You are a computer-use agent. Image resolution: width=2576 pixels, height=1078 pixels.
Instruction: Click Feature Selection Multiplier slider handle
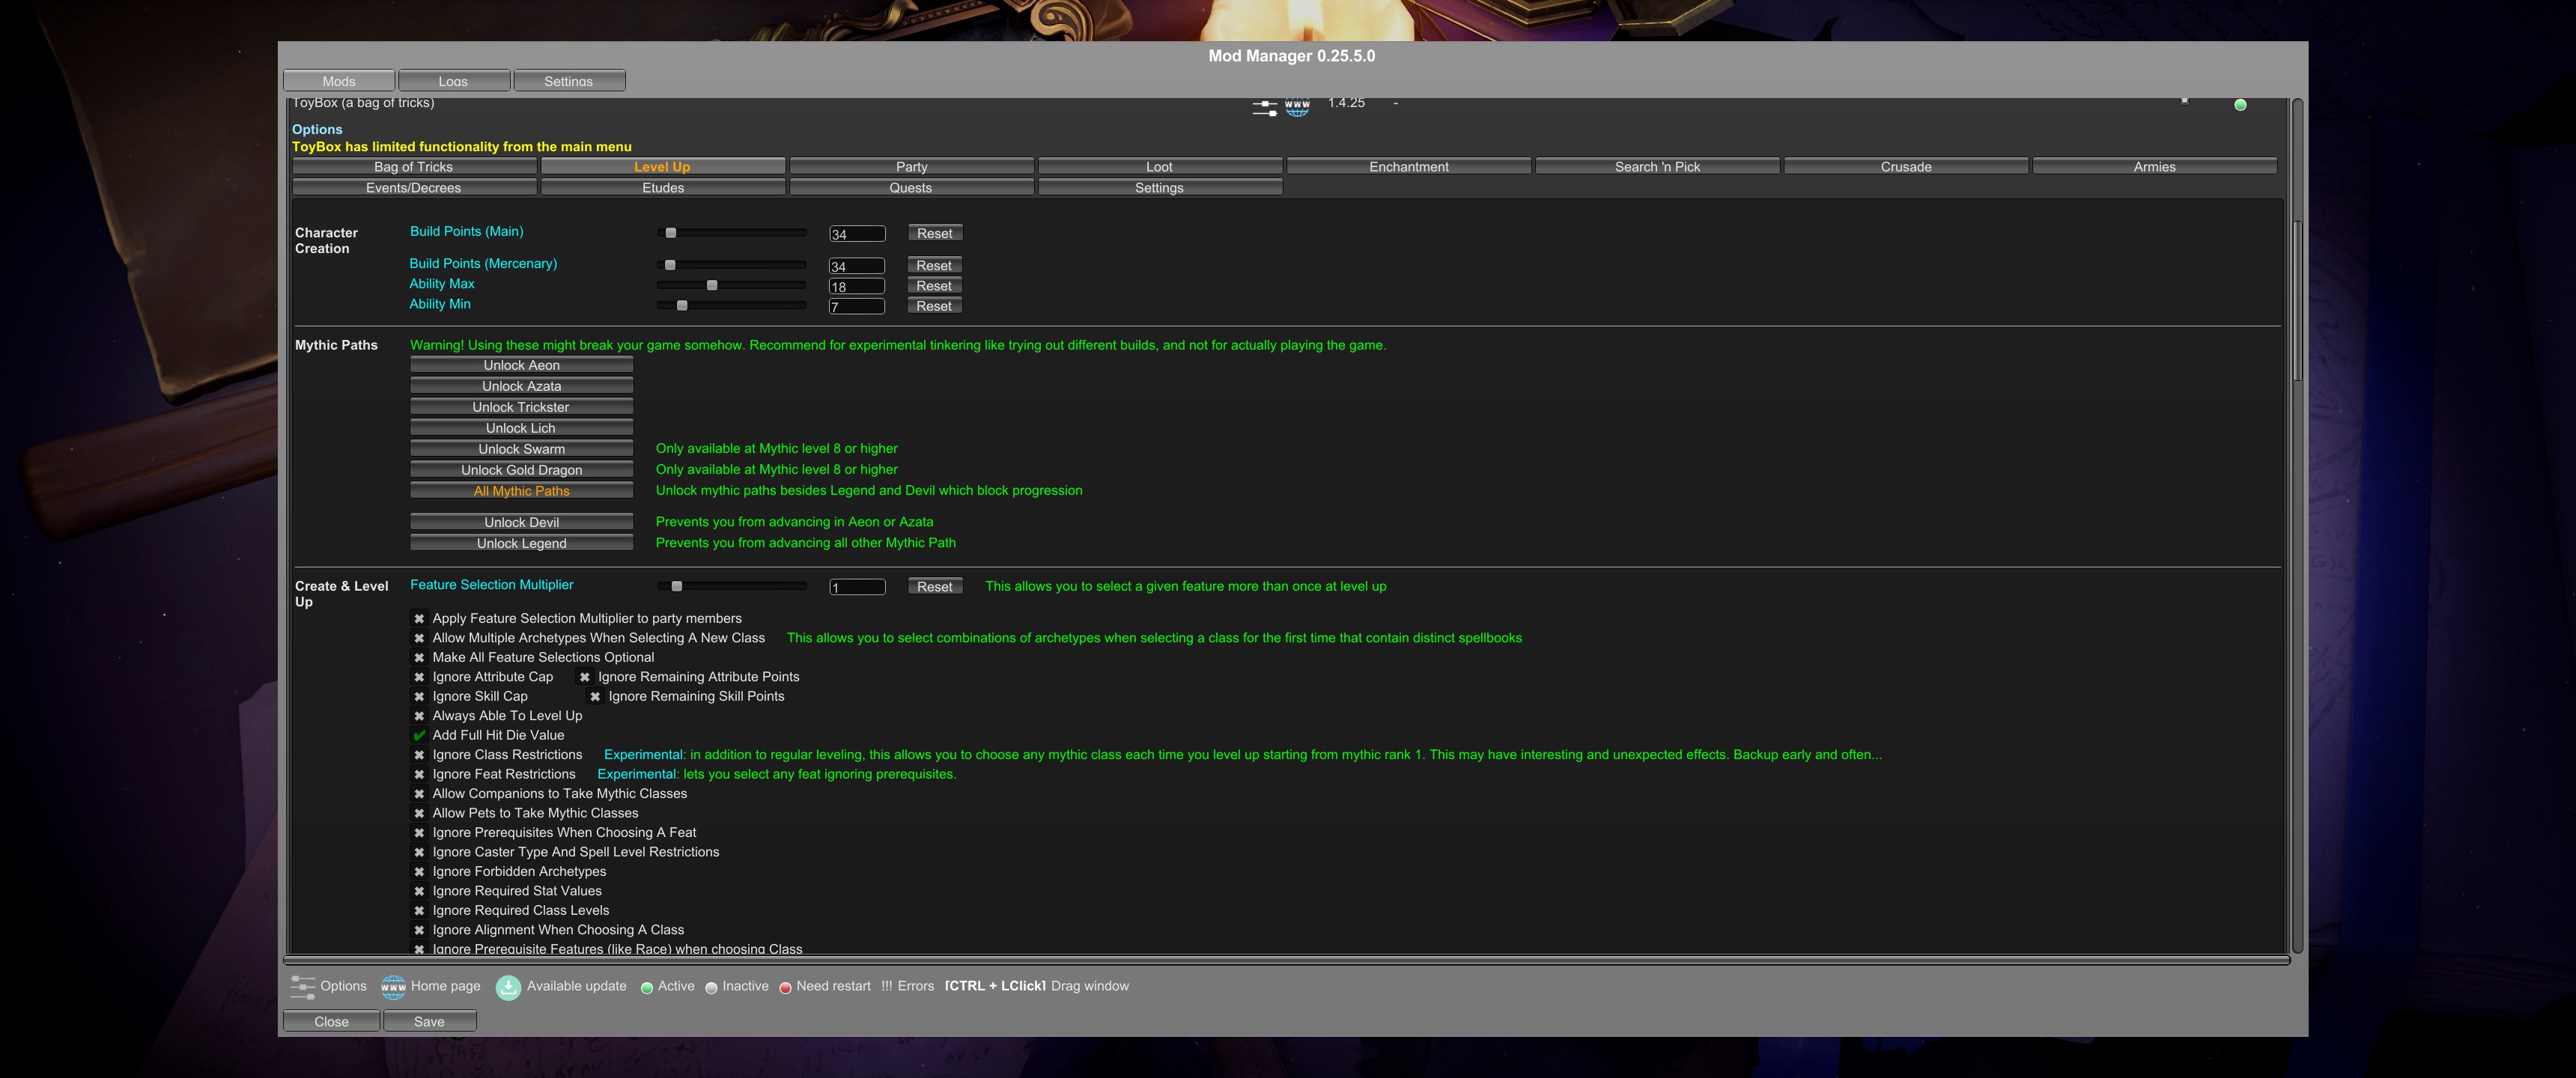coord(677,586)
